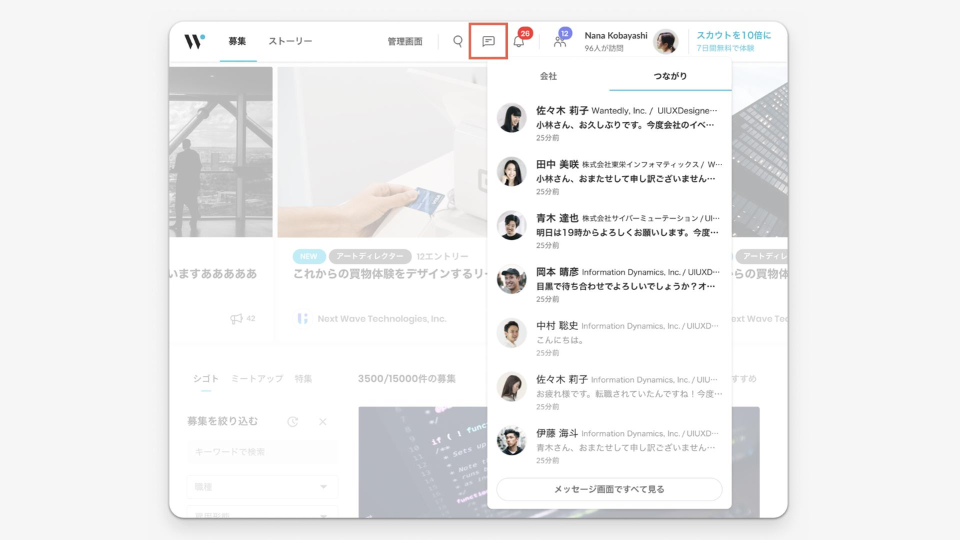Open job これからの買物体験をデザインする
This screenshot has height=540, width=960.
(390, 274)
